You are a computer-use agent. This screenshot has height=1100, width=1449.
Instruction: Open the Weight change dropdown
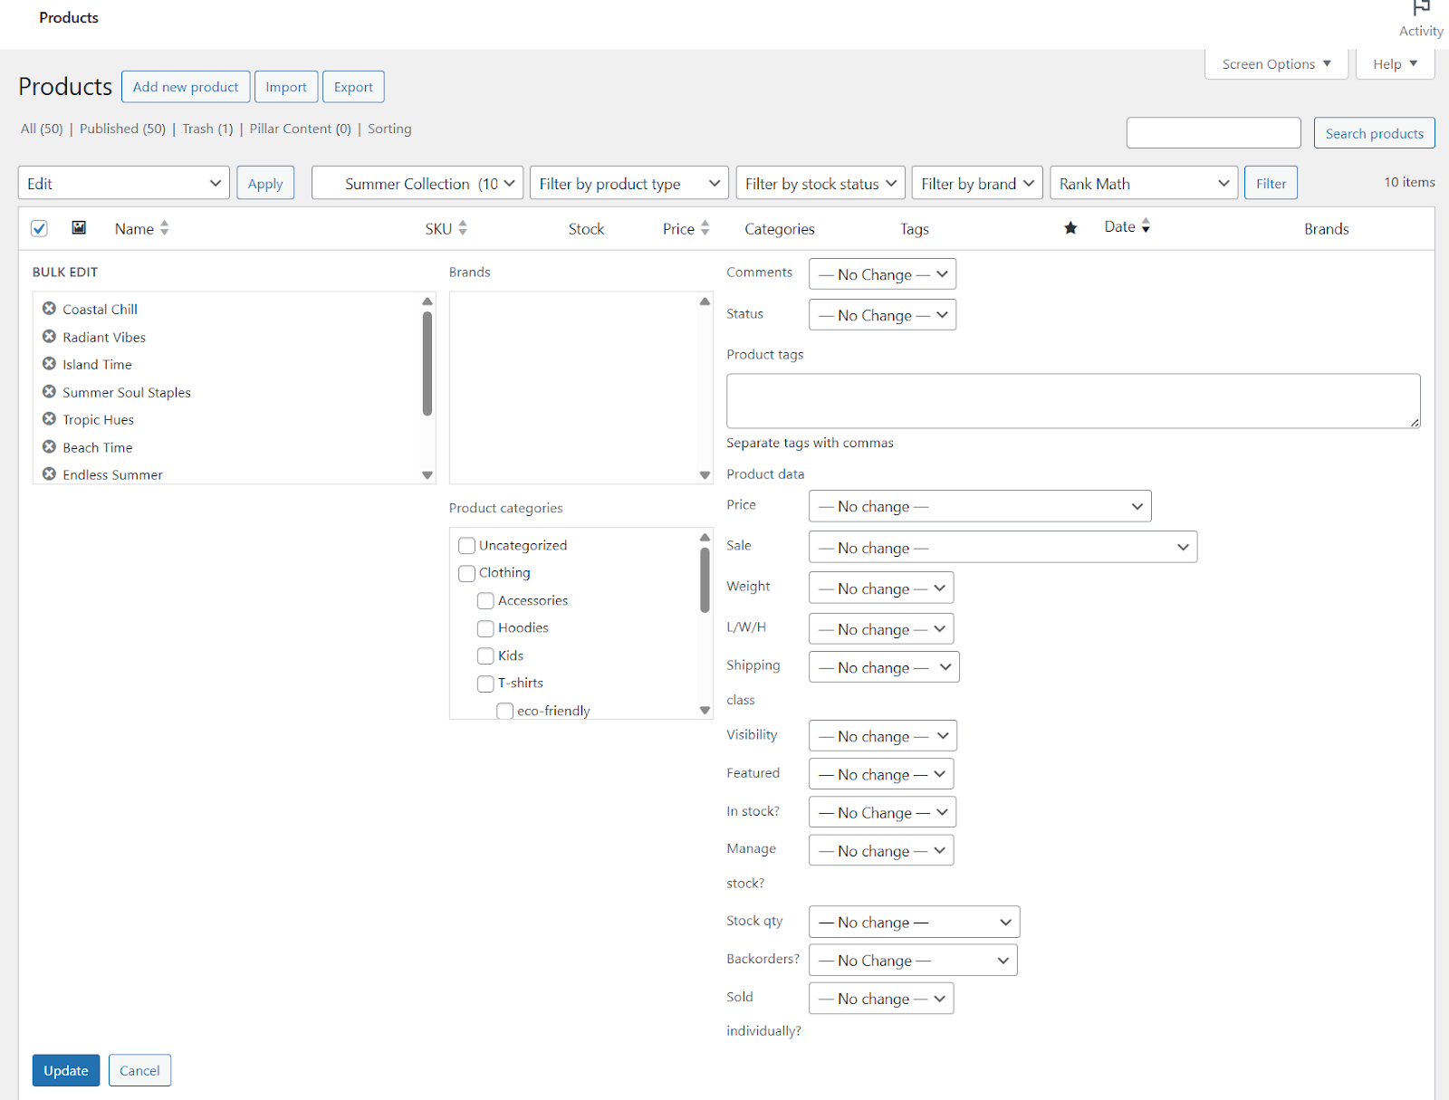point(881,588)
